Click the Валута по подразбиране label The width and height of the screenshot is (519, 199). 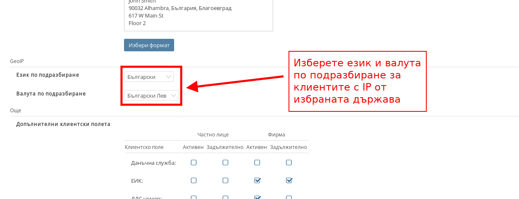tap(51, 94)
